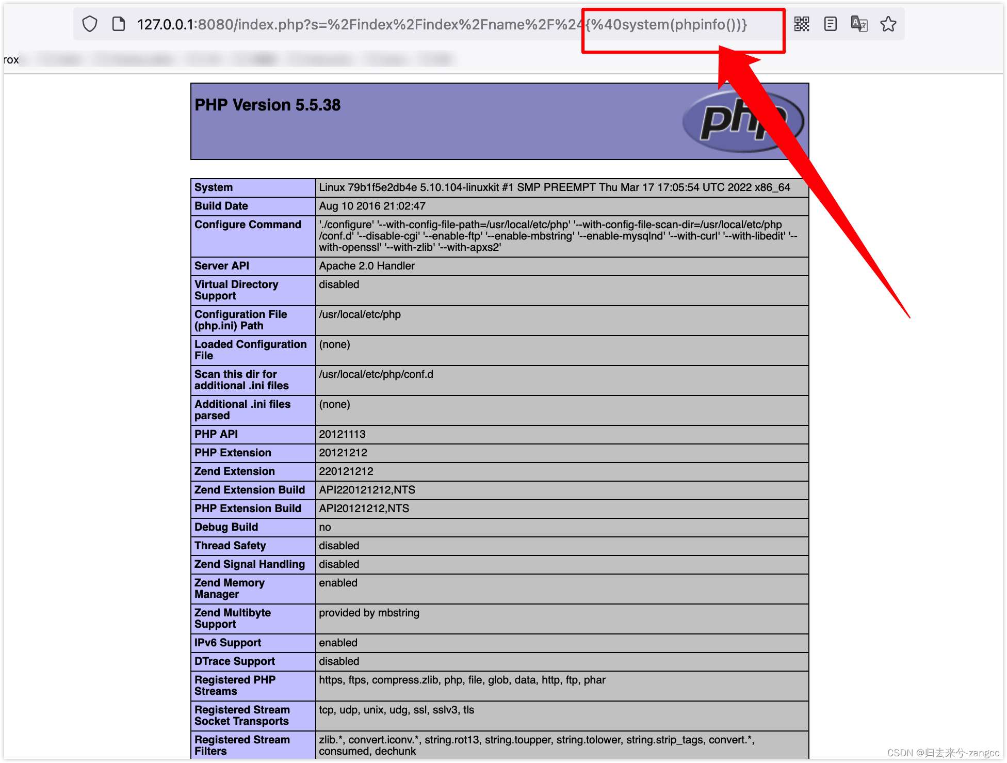Click the DTrace Support label
This screenshot has height=763, width=1007.
pyautogui.click(x=235, y=661)
